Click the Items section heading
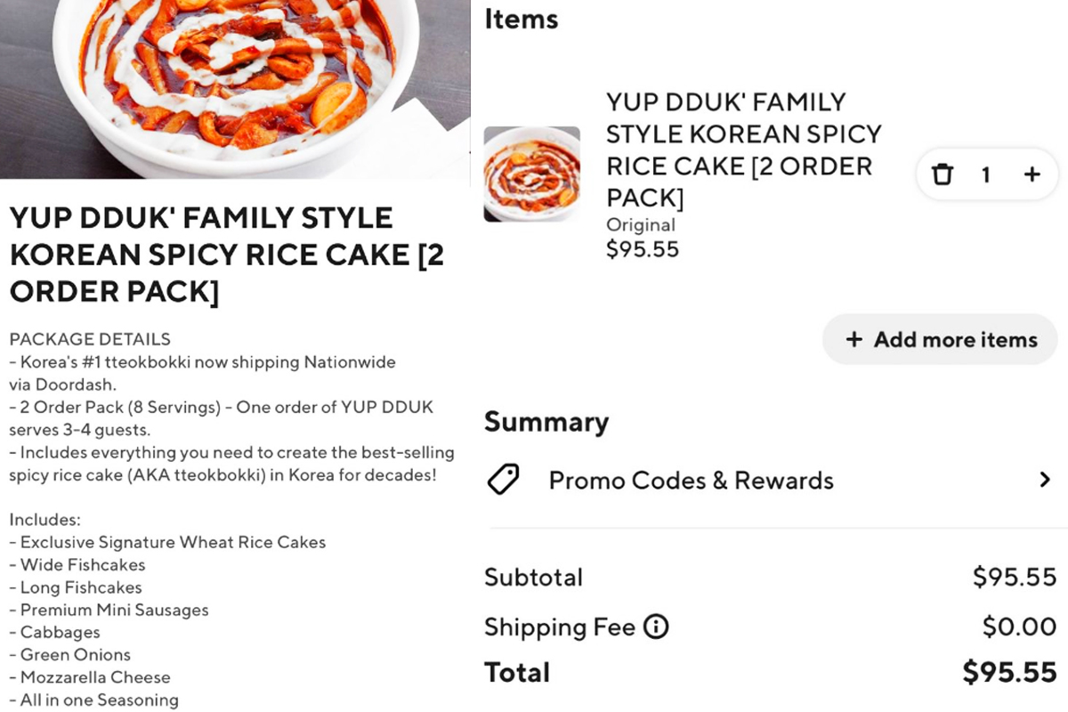 coord(521,20)
